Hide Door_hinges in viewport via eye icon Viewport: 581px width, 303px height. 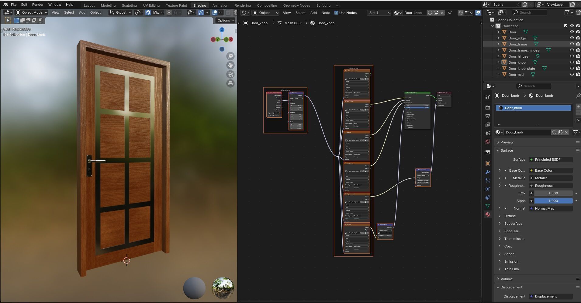point(572,56)
